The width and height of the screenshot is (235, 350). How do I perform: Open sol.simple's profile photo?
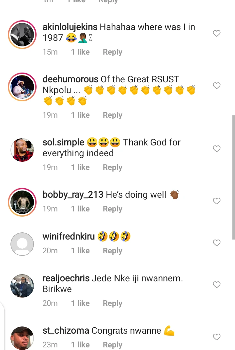click(22, 150)
